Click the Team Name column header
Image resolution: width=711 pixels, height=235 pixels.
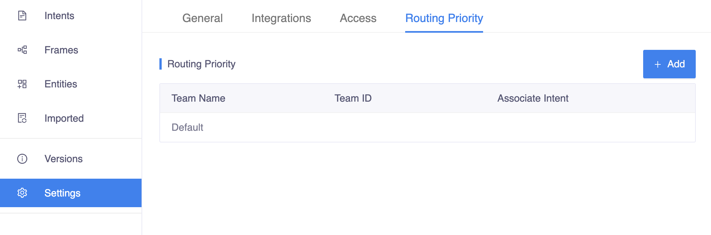pyautogui.click(x=198, y=98)
